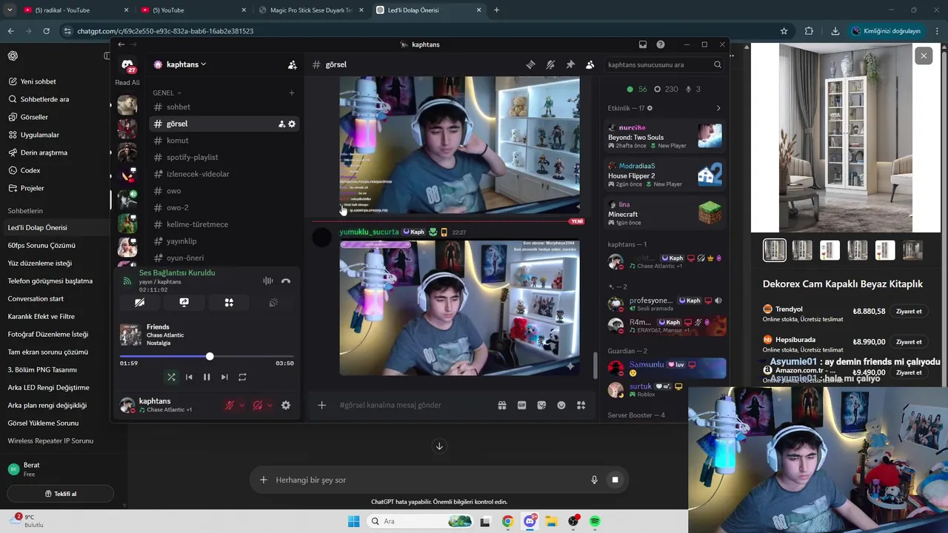This screenshot has width=948, height=533.
Task: Open emoji picker in message box
Action: tap(561, 405)
